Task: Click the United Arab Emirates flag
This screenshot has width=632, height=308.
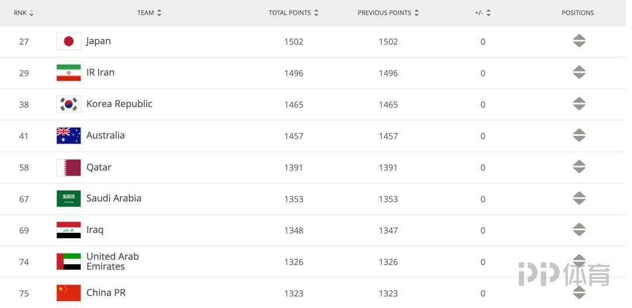Action: [x=68, y=262]
